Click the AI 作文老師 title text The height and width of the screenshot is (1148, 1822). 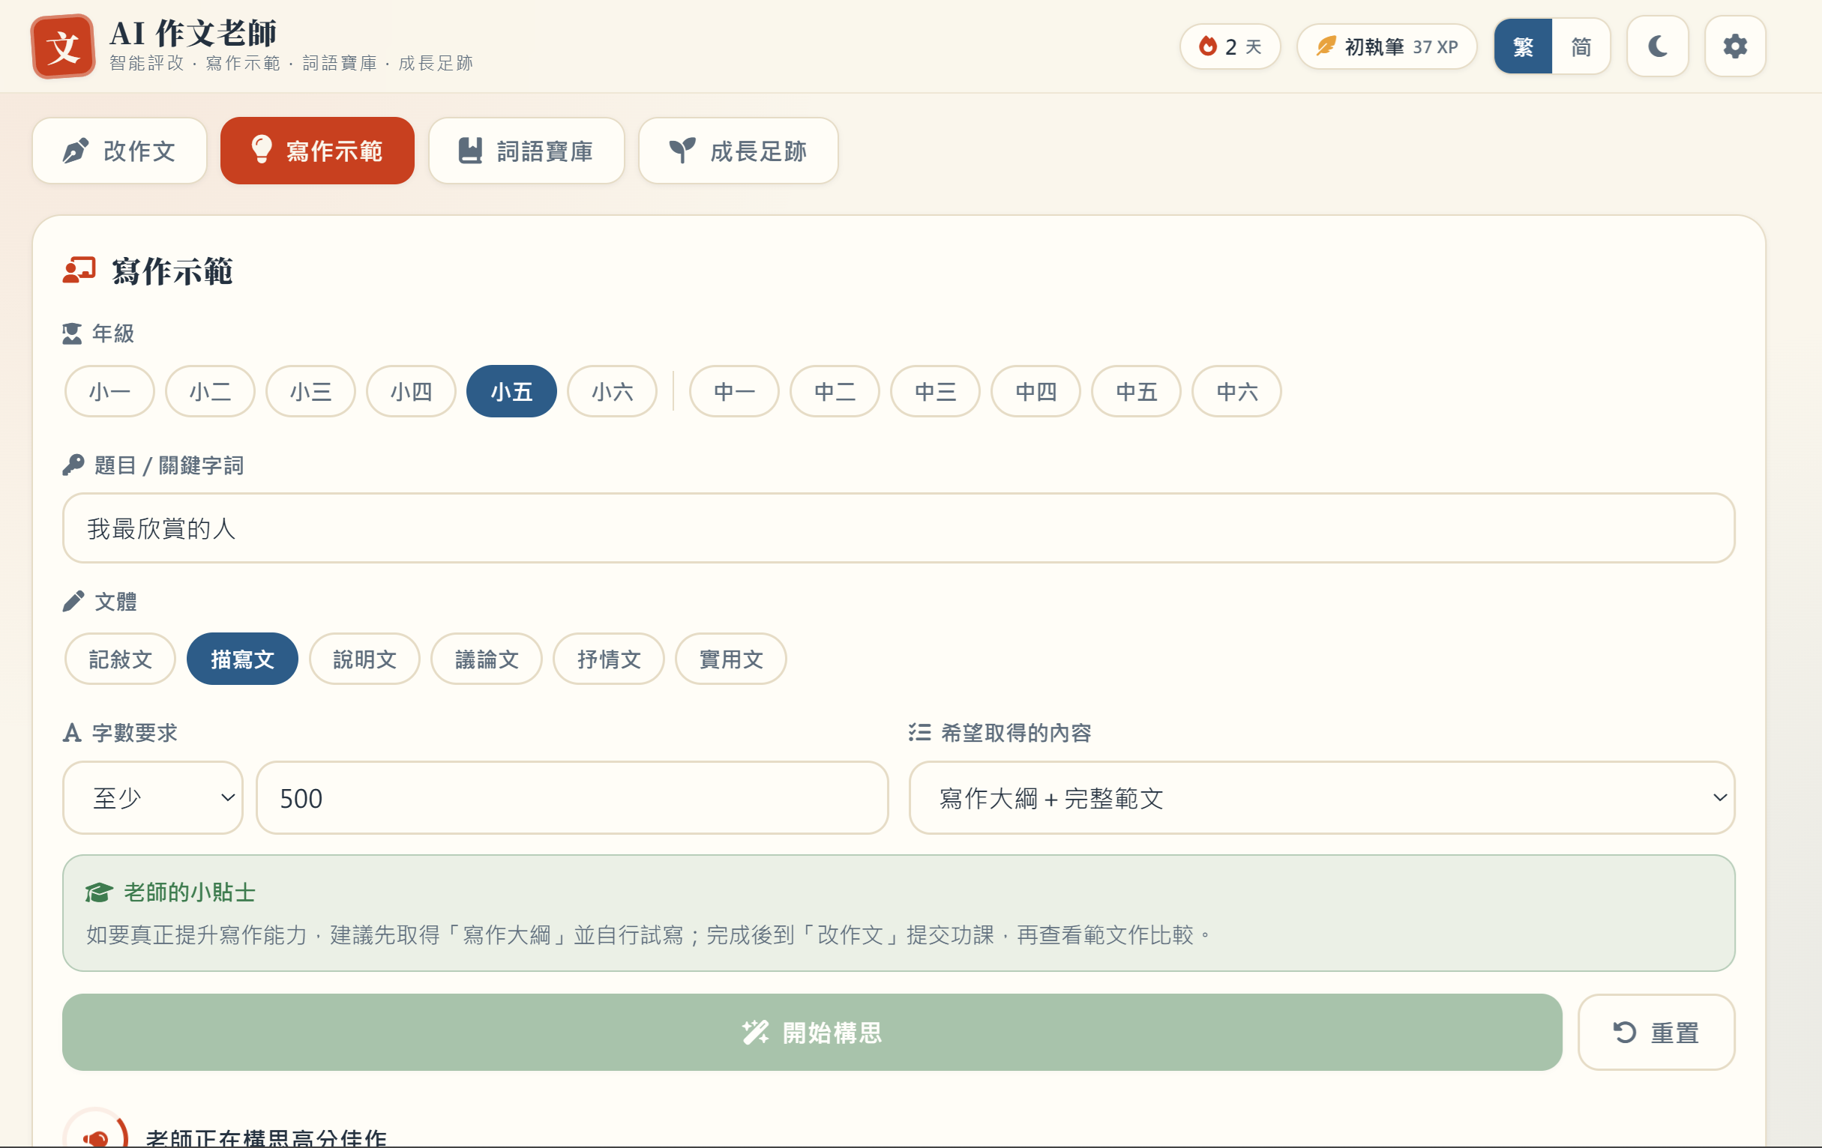193,33
